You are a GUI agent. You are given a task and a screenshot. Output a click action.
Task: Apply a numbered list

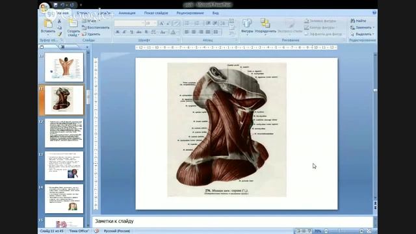pos(198,23)
